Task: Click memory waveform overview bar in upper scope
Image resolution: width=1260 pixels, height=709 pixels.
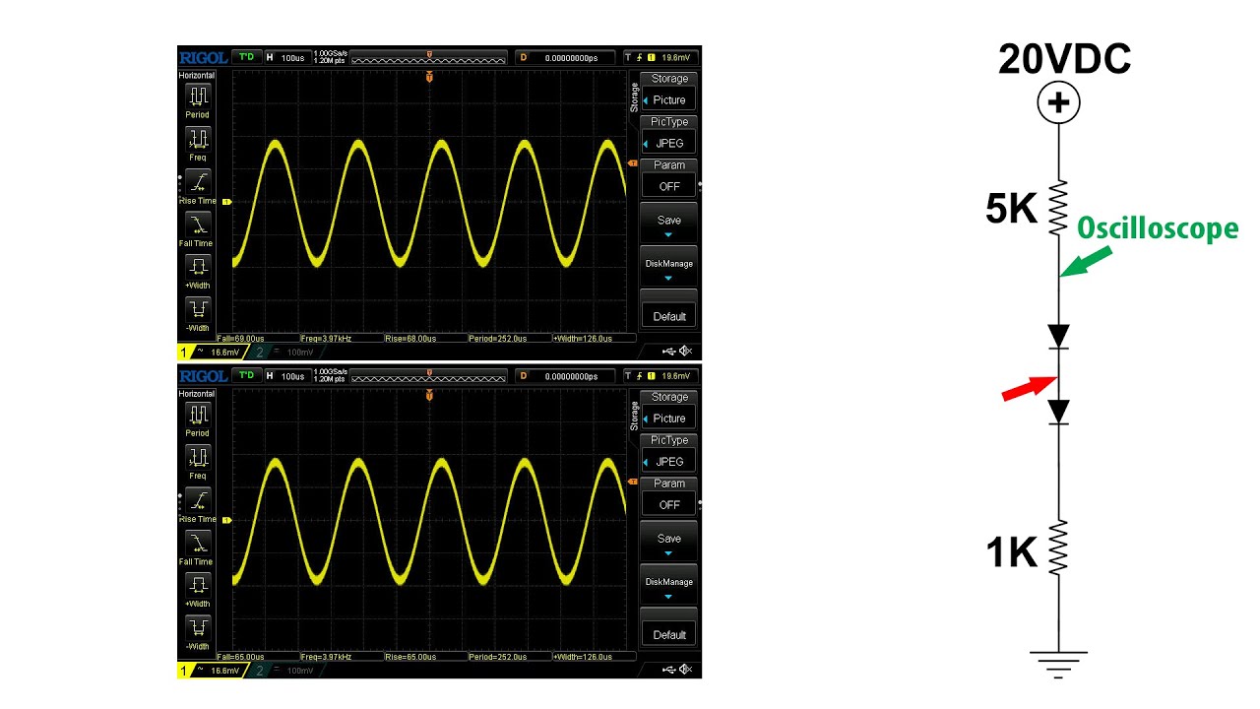Action: coord(429,57)
